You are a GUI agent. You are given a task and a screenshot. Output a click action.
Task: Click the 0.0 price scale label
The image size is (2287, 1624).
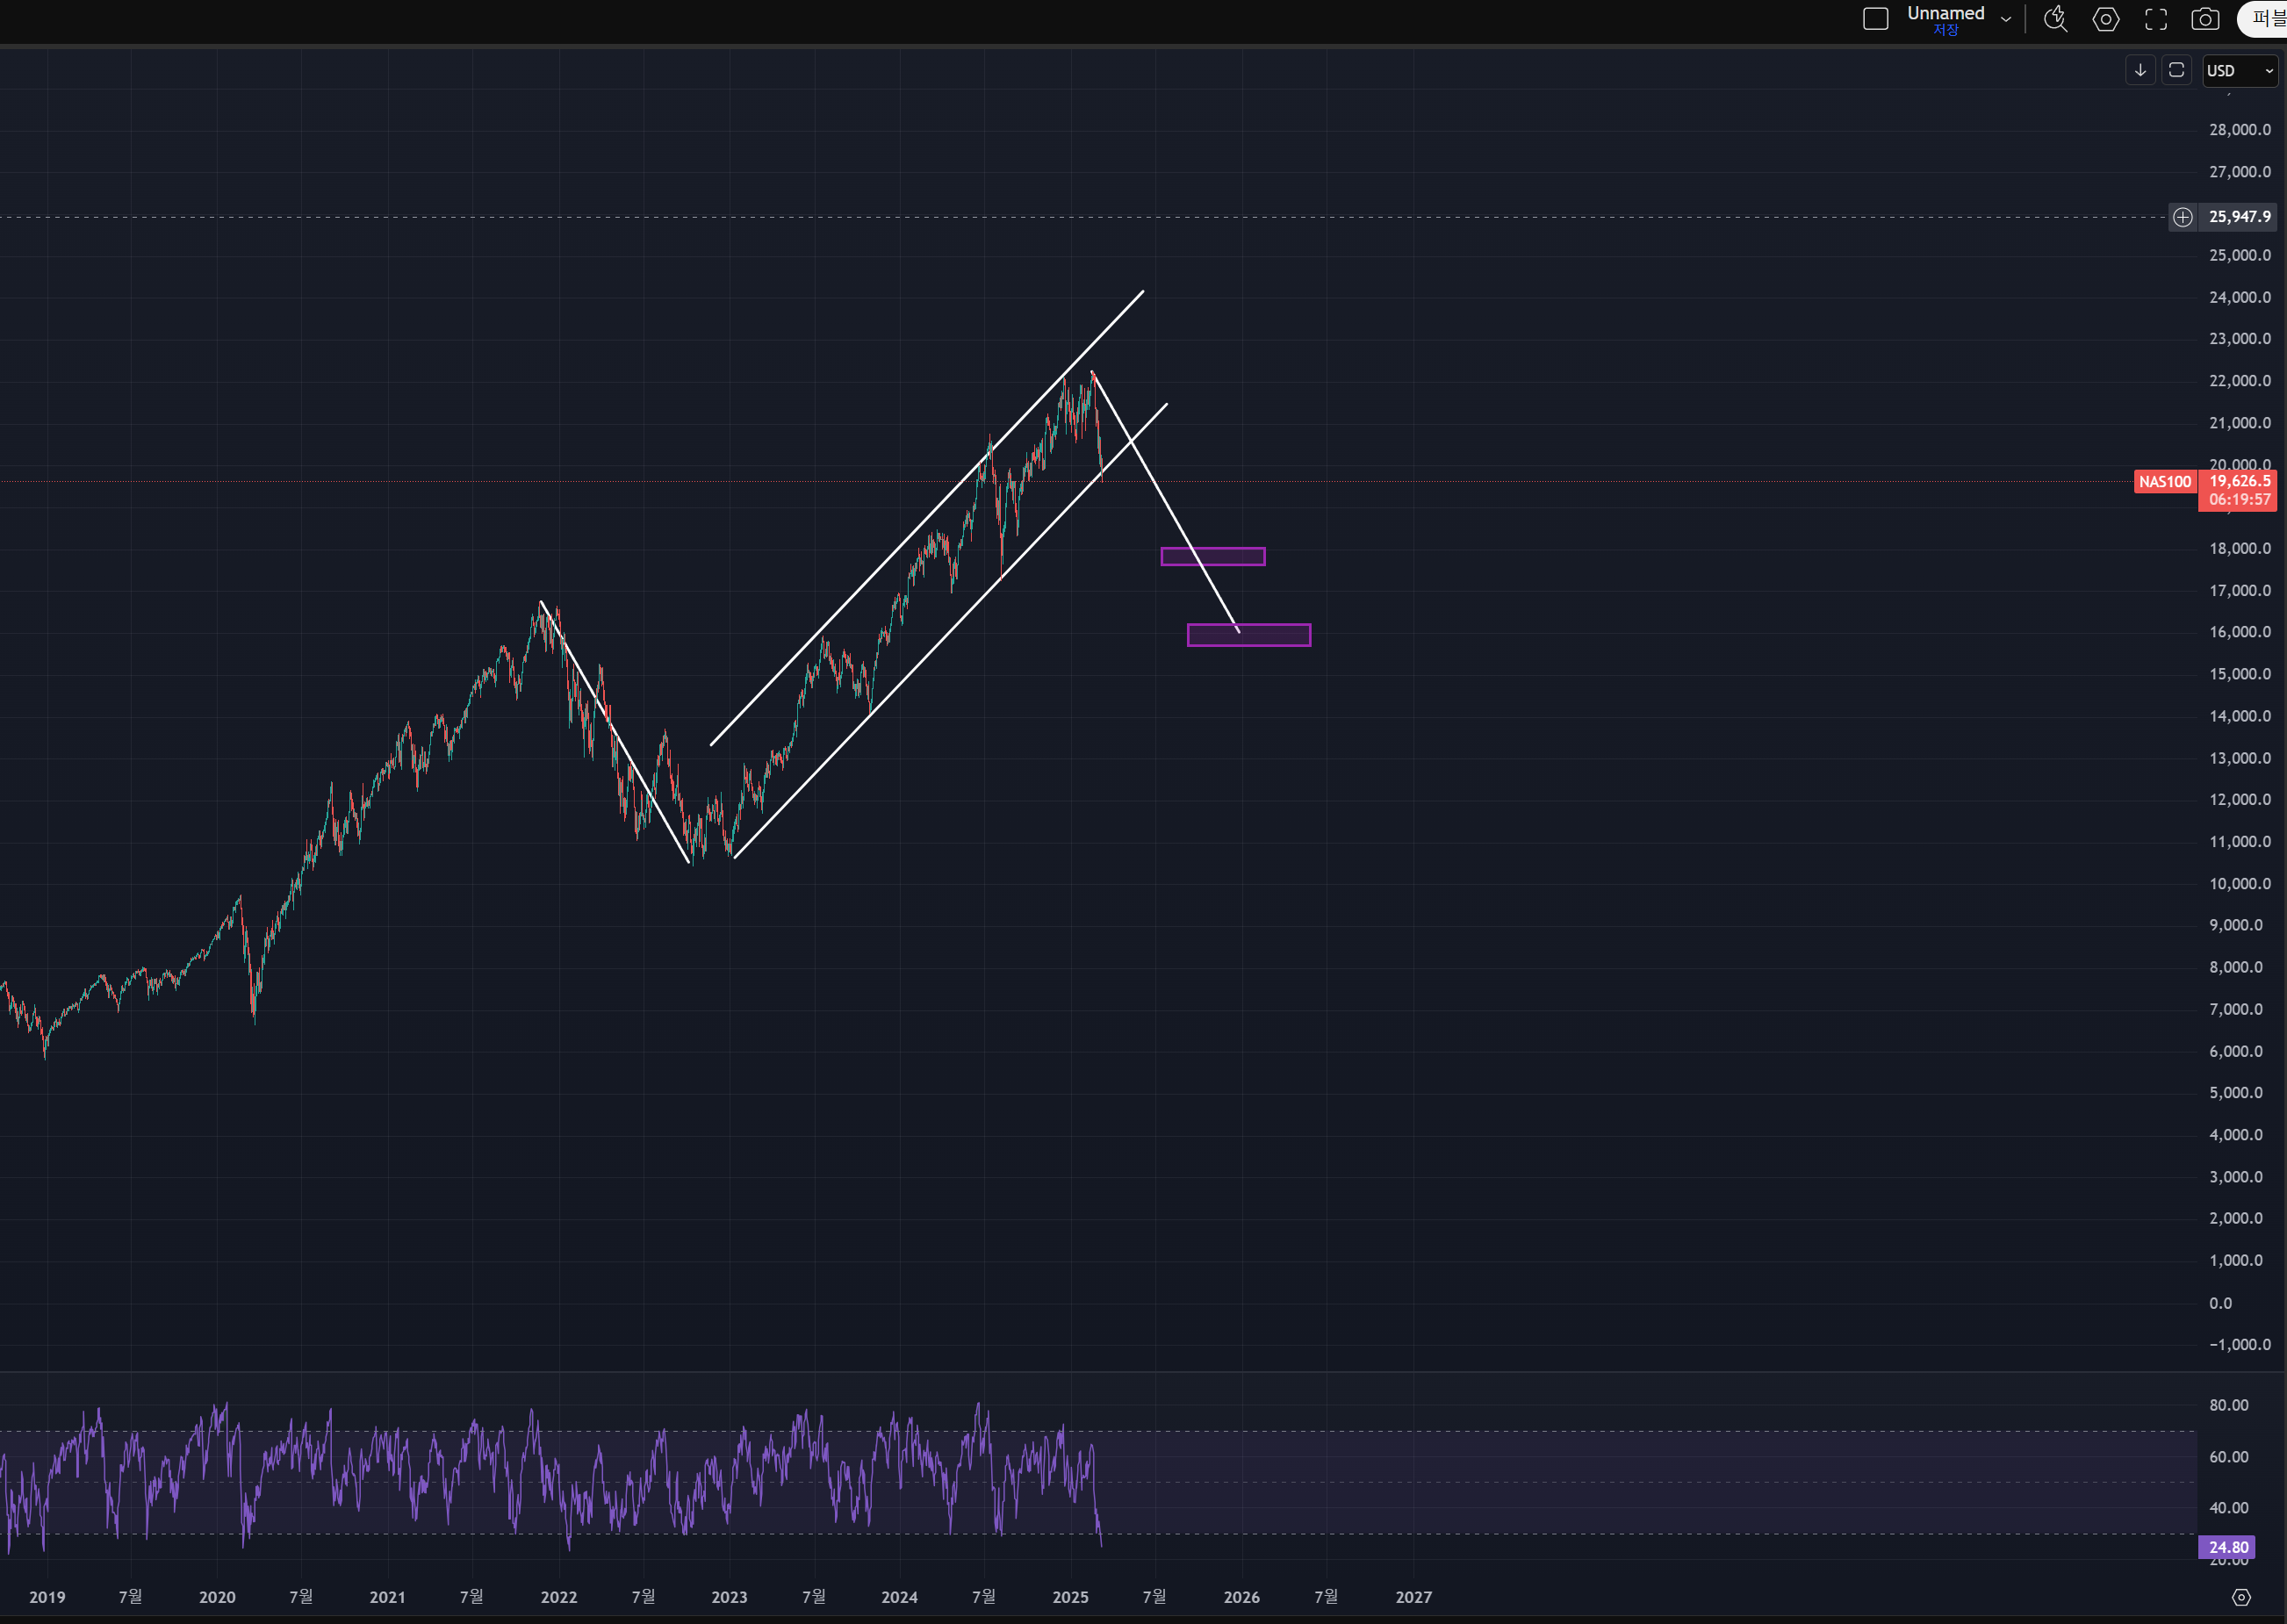[x=2220, y=1303]
